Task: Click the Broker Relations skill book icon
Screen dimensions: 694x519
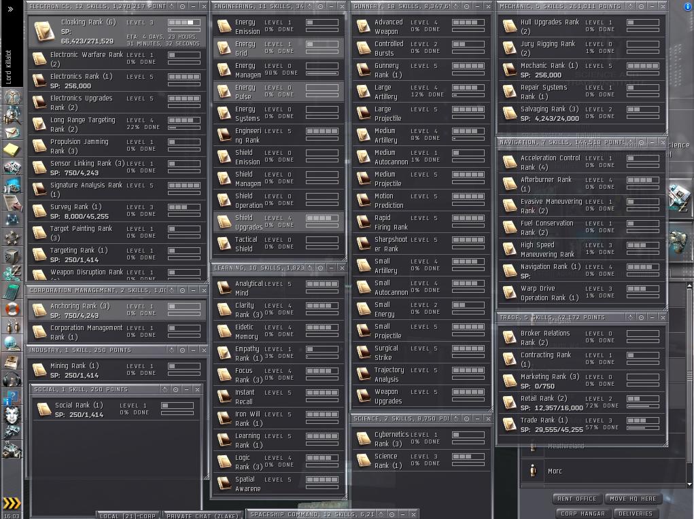Action: (x=509, y=337)
